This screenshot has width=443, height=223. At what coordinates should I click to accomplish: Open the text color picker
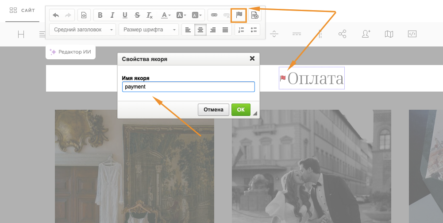pyautogui.click(x=166, y=15)
